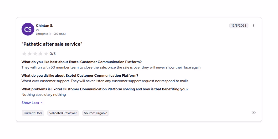278x139 pixels.
Task: Click the CS reviewer avatar
Action: [x=28, y=29]
